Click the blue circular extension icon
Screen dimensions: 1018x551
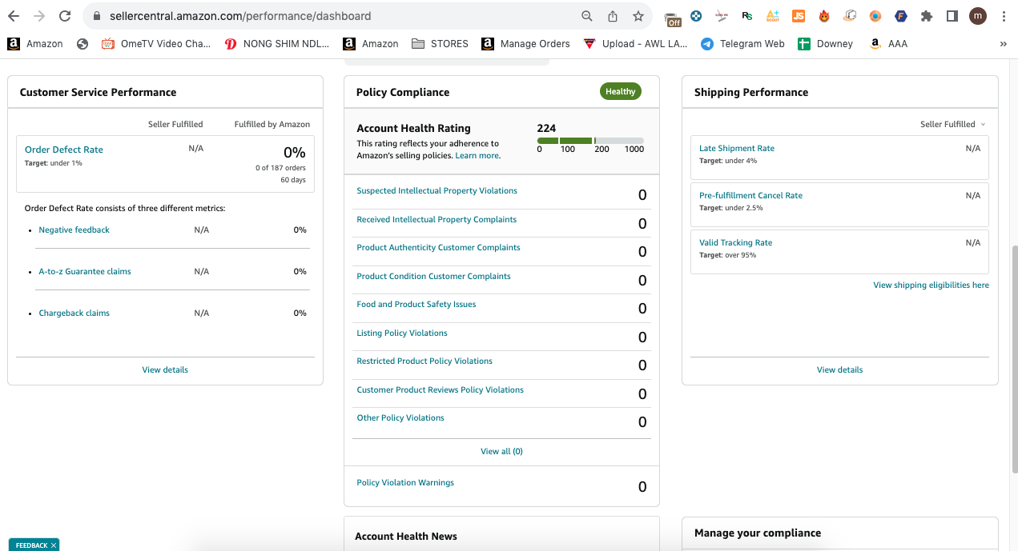click(697, 16)
